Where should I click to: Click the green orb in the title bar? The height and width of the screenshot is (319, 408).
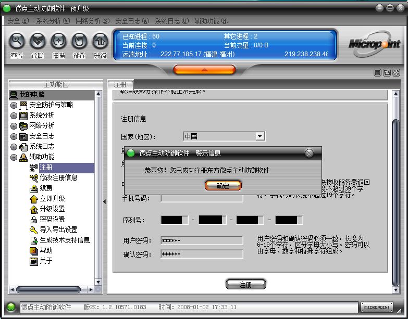point(6,8)
